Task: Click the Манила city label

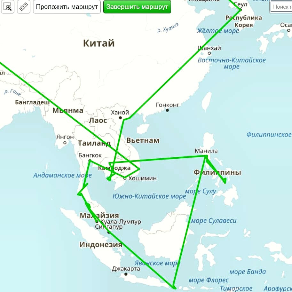Action: [x=206, y=151]
